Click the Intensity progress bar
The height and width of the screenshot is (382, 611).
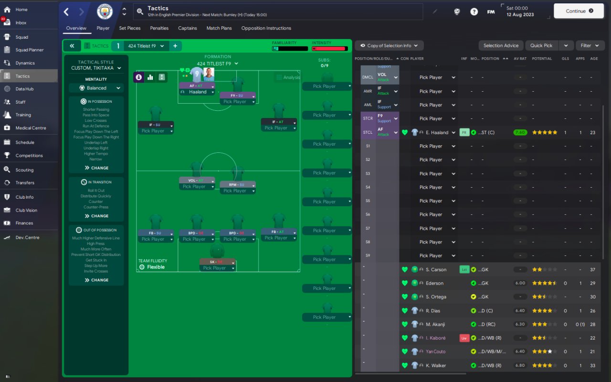coord(329,49)
